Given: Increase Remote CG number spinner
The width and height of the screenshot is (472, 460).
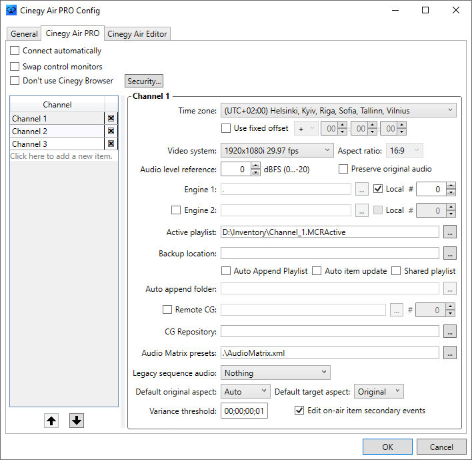Looking at the screenshot, I should pyautogui.click(x=450, y=306).
